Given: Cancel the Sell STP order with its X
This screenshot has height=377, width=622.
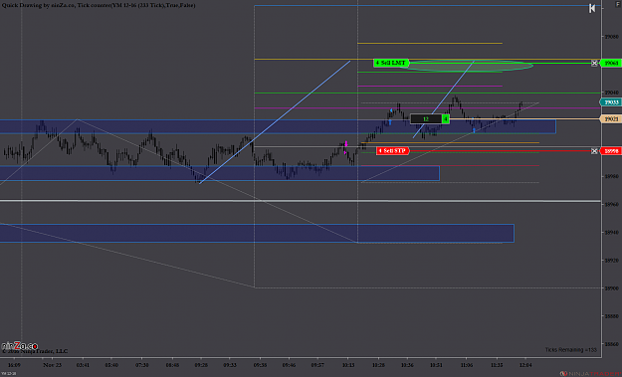Looking at the screenshot, I should tap(594, 151).
